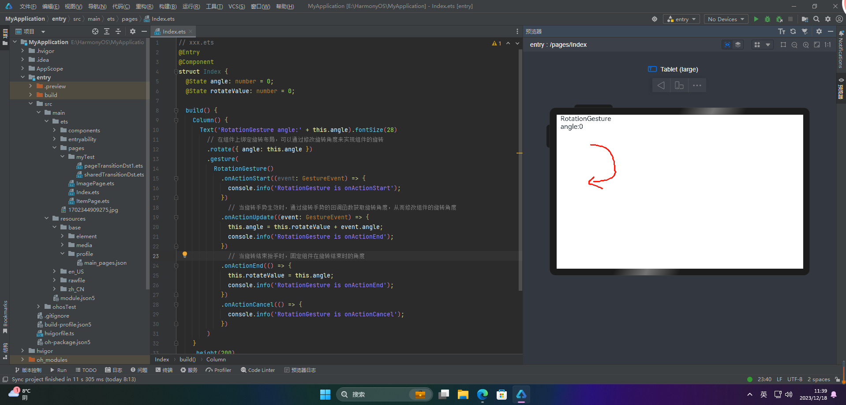Open File Explorer from the taskbar

[x=463, y=394]
